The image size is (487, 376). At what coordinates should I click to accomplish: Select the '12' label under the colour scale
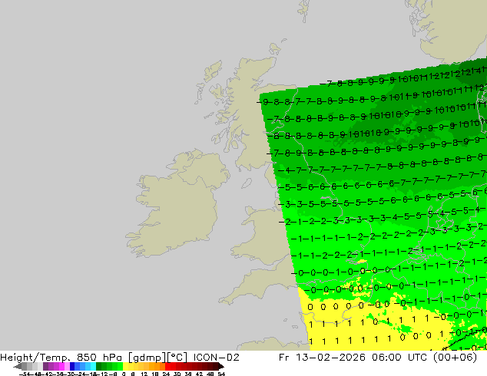(x=144, y=374)
